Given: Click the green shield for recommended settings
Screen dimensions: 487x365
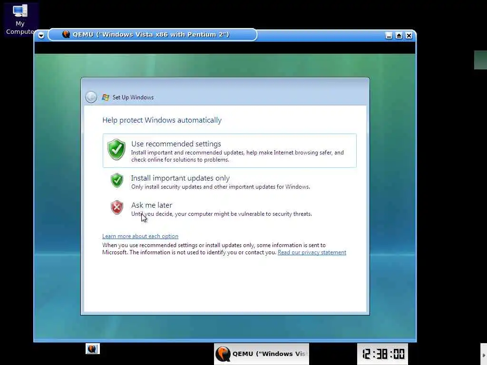Looking at the screenshot, I should (x=116, y=150).
